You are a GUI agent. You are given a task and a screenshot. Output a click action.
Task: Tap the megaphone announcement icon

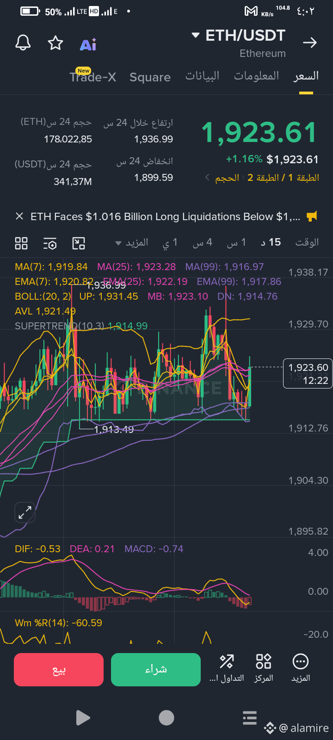[x=312, y=216]
